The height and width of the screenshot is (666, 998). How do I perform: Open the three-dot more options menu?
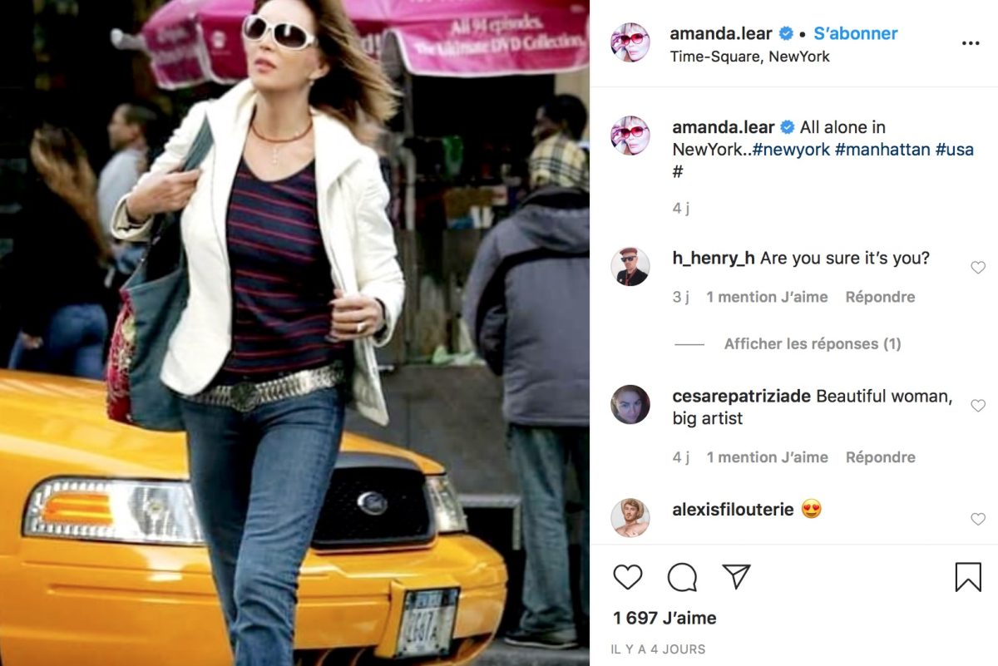click(x=971, y=43)
